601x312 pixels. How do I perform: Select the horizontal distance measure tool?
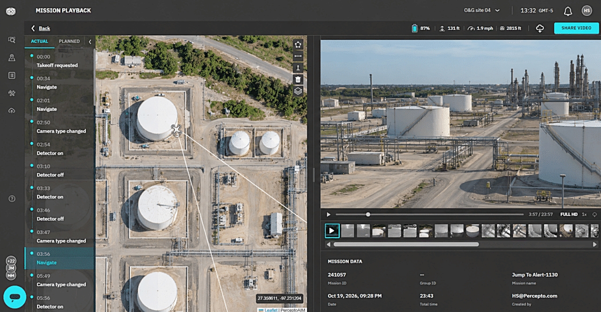coord(298,56)
